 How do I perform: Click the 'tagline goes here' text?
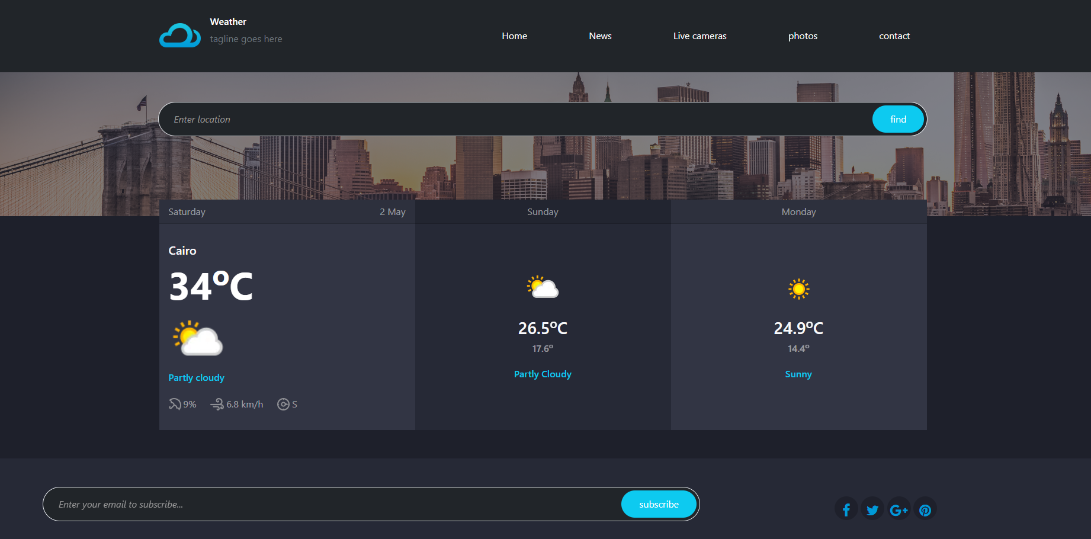(x=246, y=39)
